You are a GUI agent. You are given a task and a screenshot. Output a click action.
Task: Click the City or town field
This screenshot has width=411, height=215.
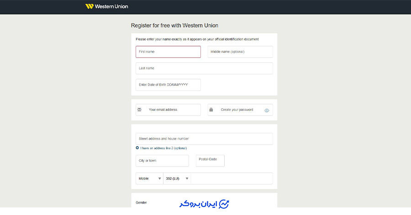162,161
